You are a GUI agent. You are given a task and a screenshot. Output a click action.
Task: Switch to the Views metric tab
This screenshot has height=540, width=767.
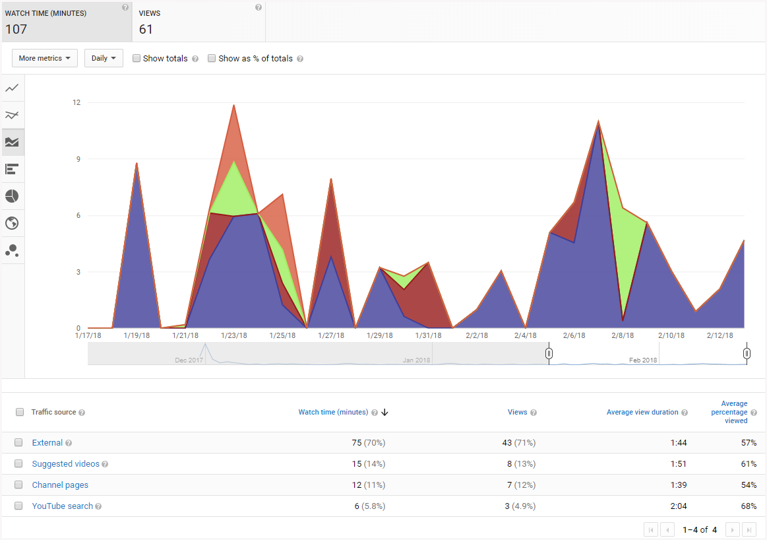pyautogui.click(x=199, y=22)
